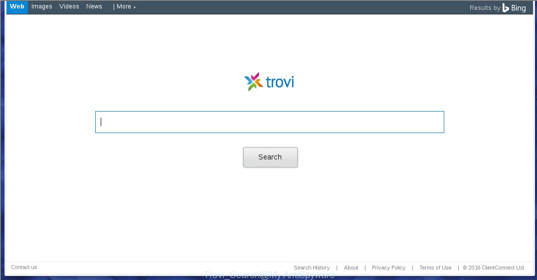Viewport: 537px width, 280px height.
Task: Switch to Videos search tab
Action: coord(69,6)
